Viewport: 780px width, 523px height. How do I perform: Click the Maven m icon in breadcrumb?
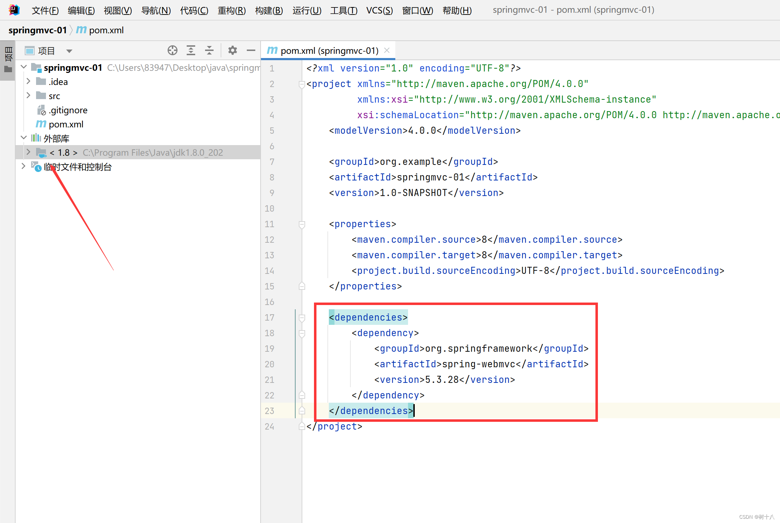pyautogui.click(x=81, y=30)
